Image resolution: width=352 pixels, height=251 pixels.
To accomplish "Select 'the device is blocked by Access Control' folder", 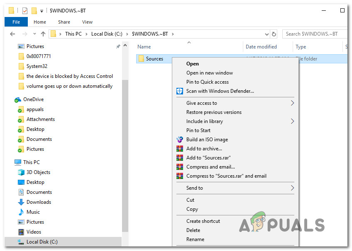I will tap(70, 76).
